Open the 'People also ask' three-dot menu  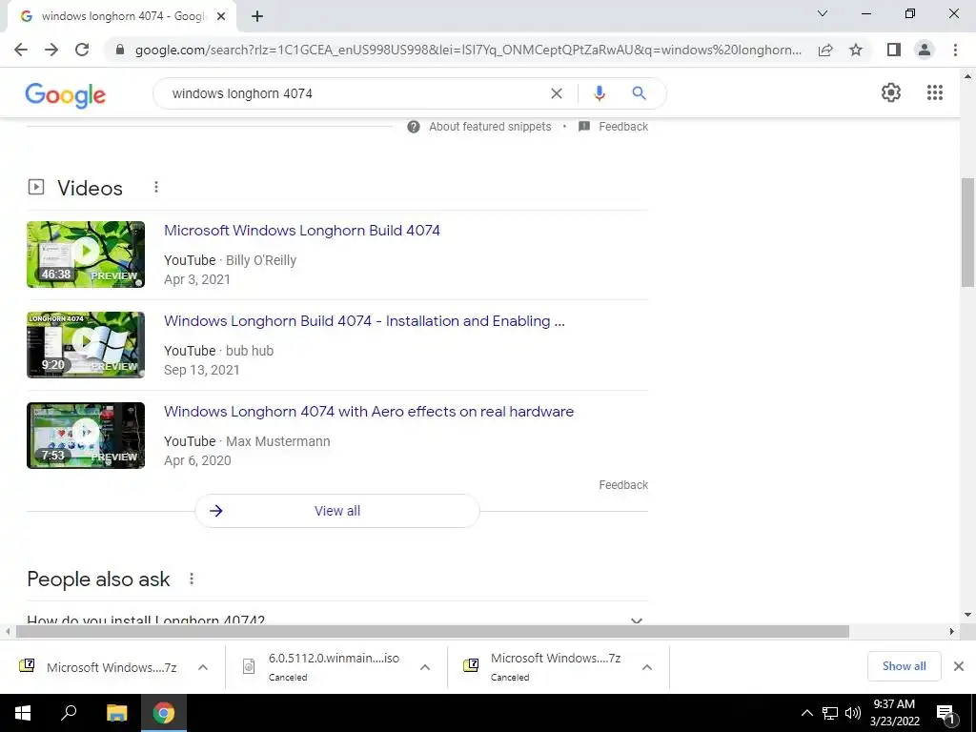pyautogui.click(x=192, y=579)
